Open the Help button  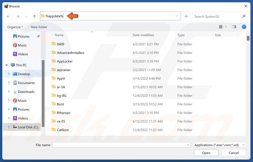pyautogui.click(x=244, y=27)
